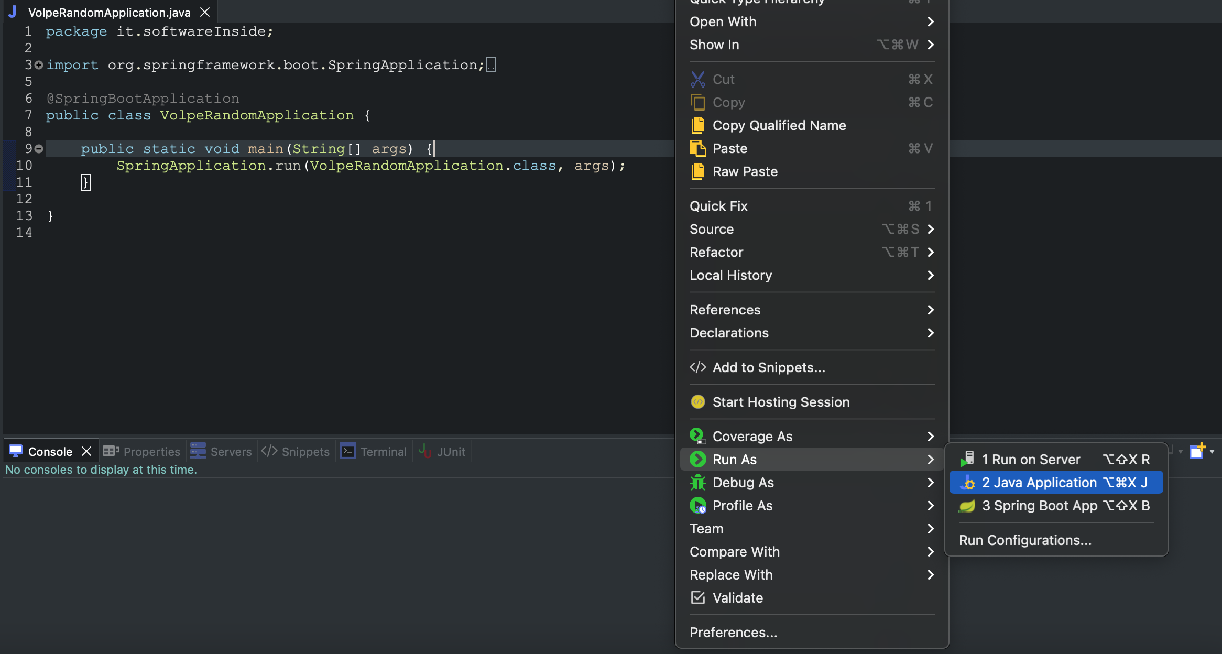Select the Paste icon
The width and height of the screenshot is (1222, 654).
pos(699,148)
